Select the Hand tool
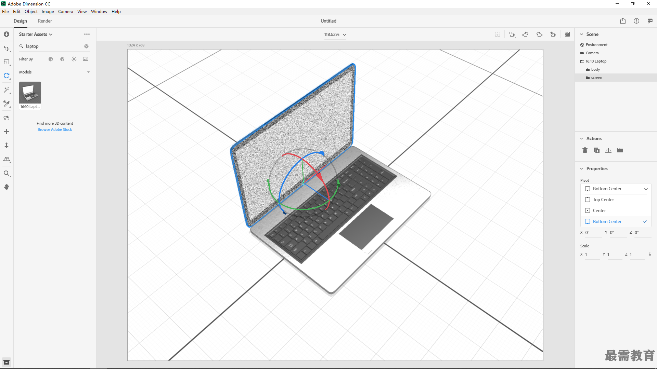The height and width of the screenshot is (369, 657). pyautogui.click(x=7, y=187)
